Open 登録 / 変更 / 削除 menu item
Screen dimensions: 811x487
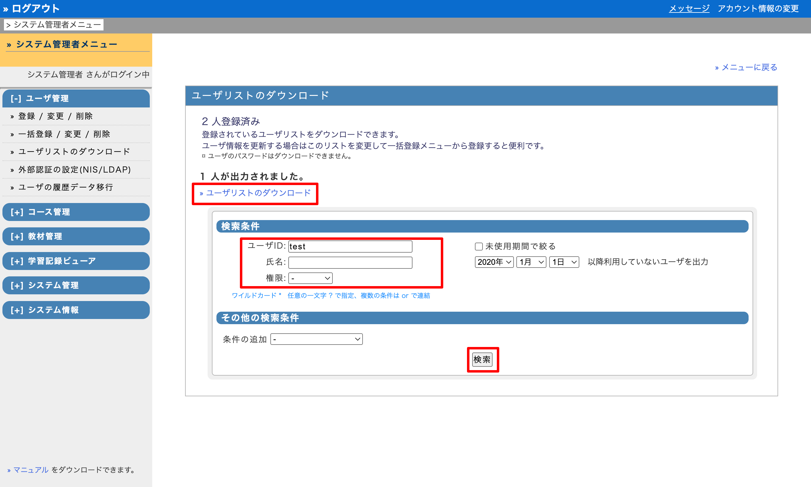click(55, 116)
